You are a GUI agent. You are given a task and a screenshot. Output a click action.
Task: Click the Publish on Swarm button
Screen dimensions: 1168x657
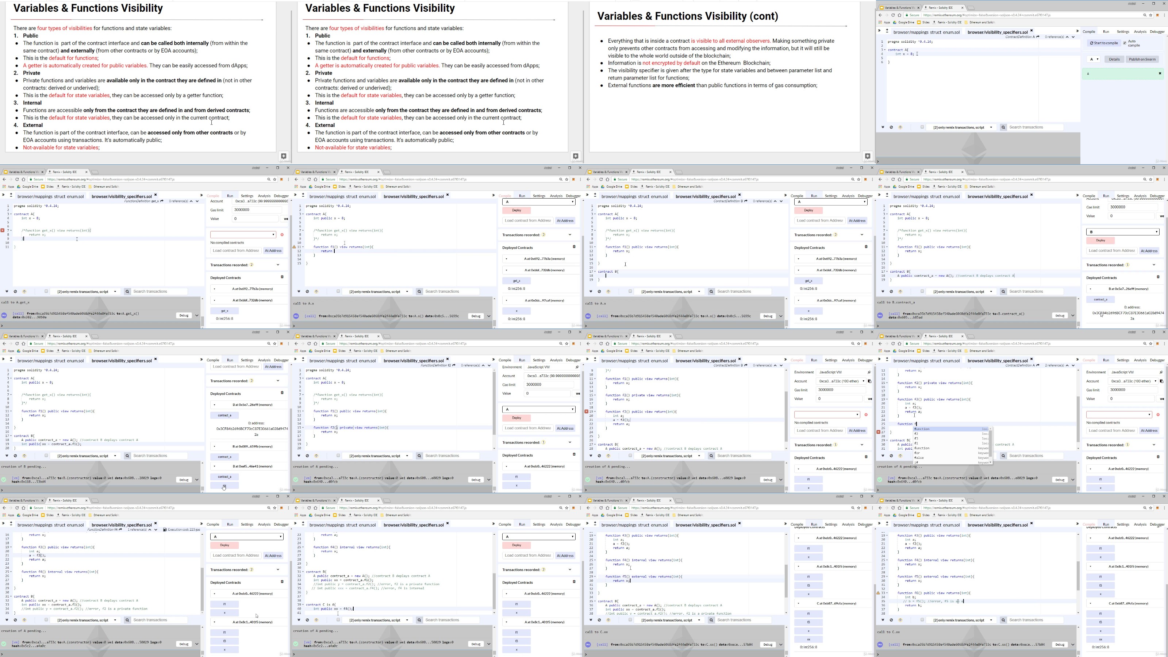click(1142, 59)
